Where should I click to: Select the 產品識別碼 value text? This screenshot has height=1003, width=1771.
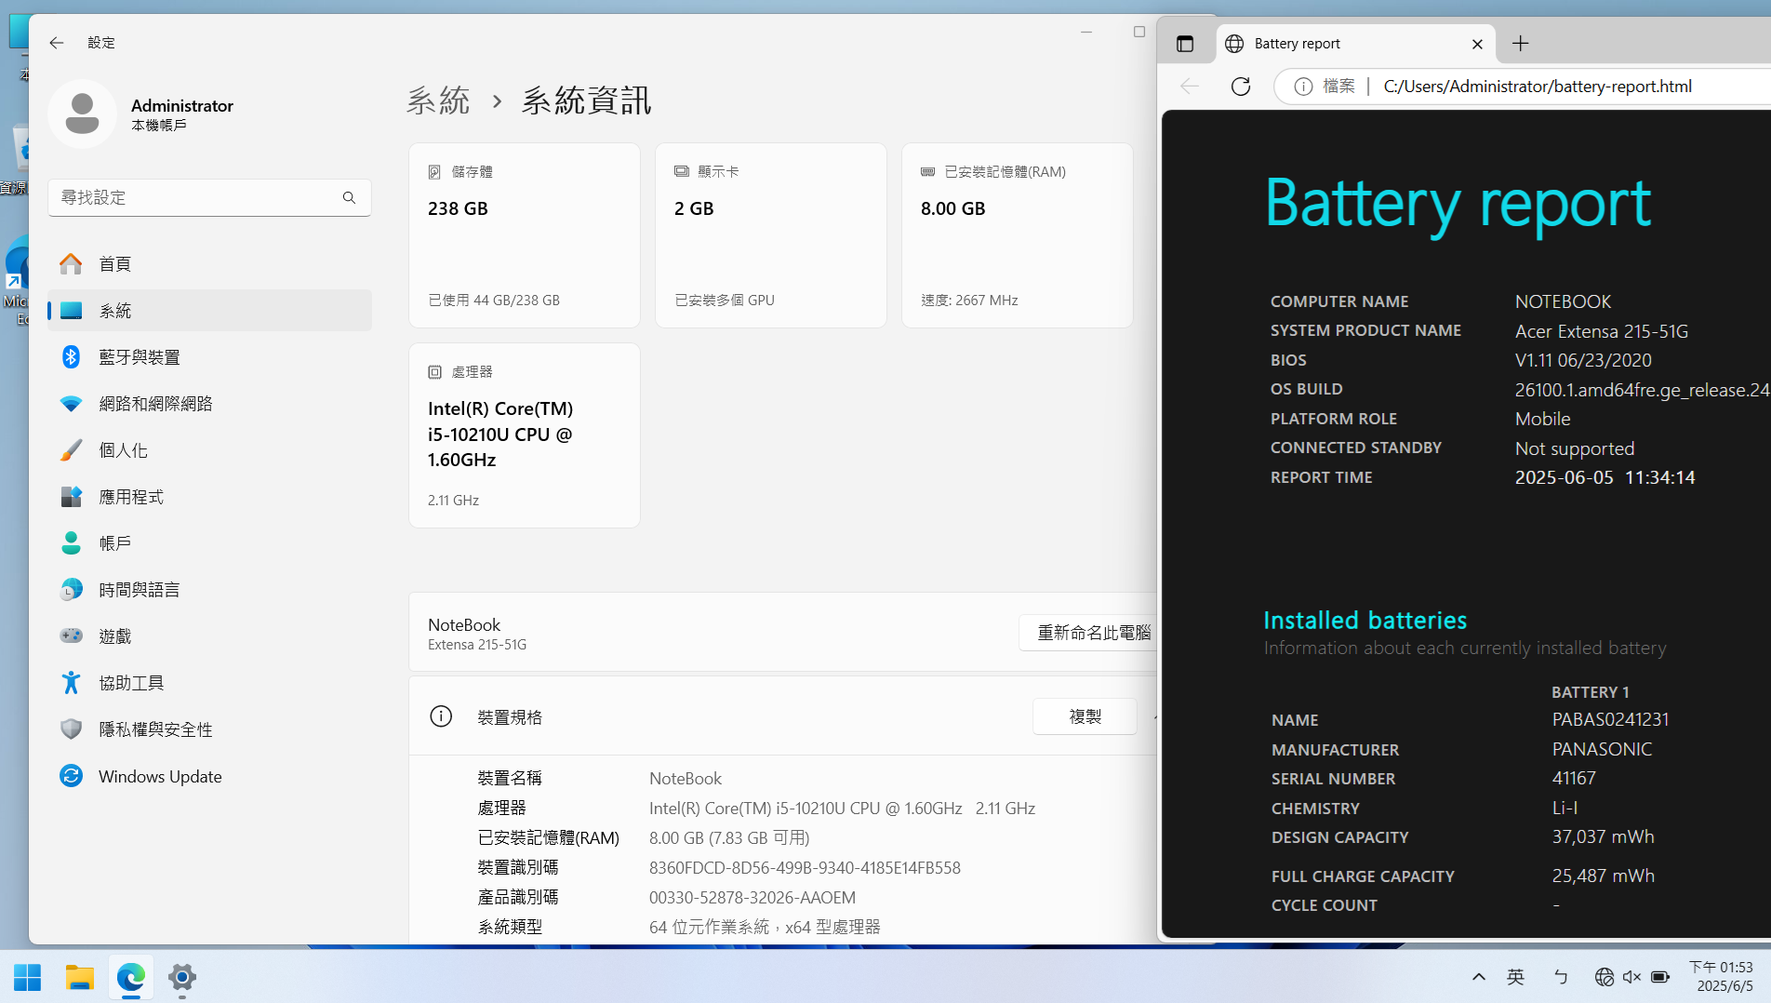(x=752, y=898)
